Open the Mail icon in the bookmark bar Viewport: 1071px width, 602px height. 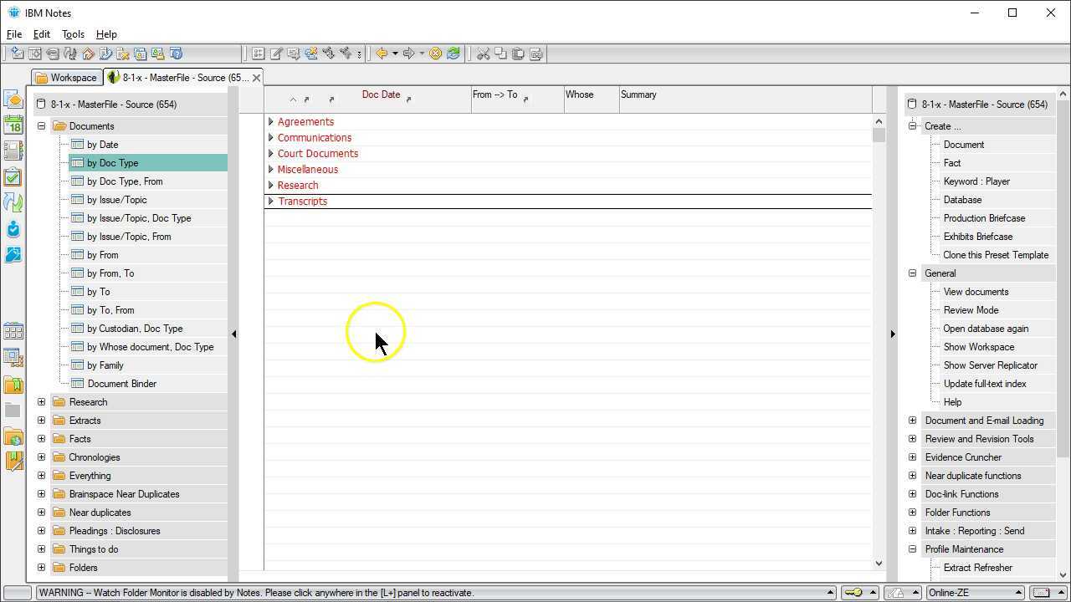click(x=13, y=99)
